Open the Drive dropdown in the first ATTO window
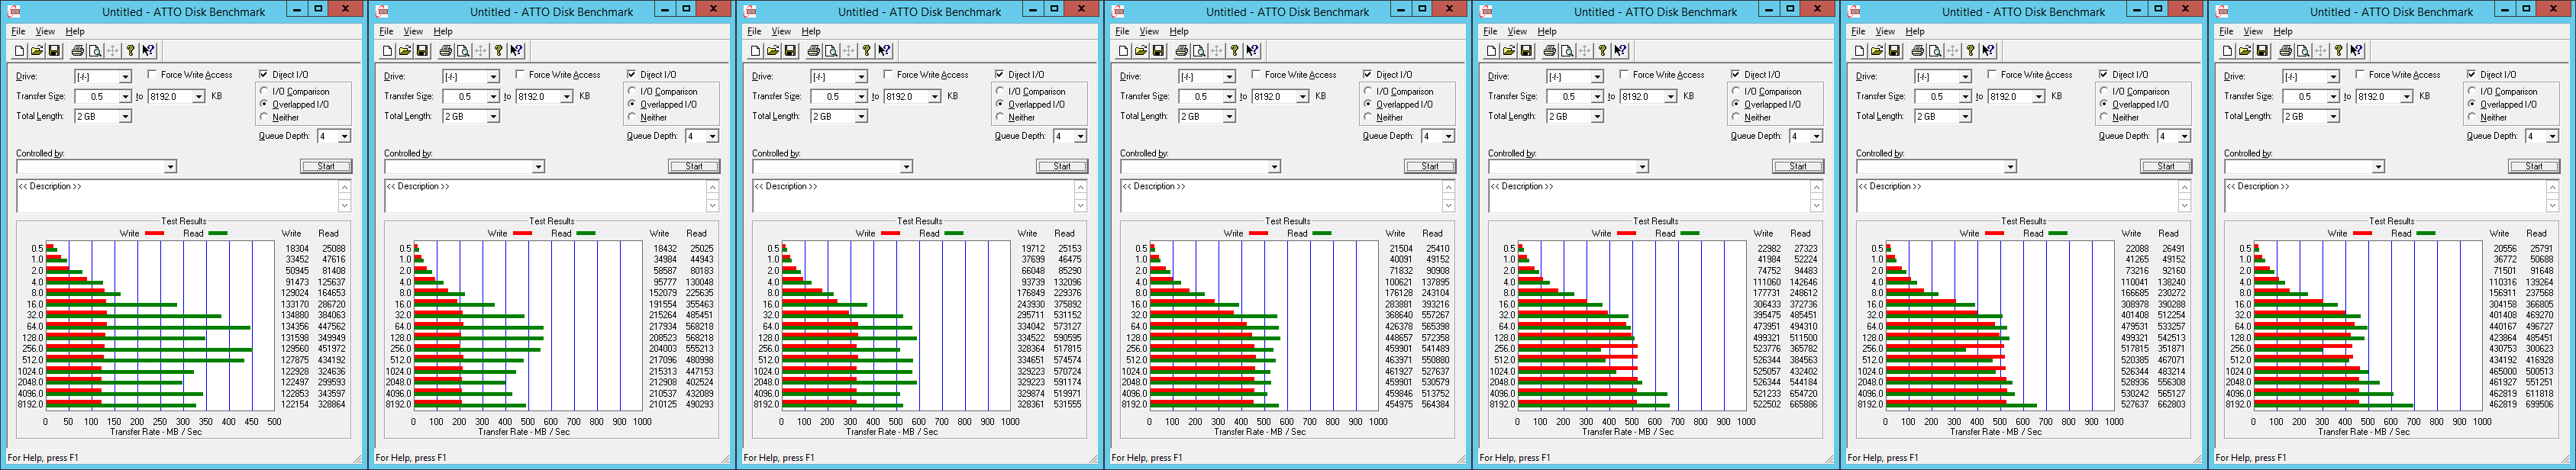This screenshot has height=470, width=2576. tap(125, 77)
